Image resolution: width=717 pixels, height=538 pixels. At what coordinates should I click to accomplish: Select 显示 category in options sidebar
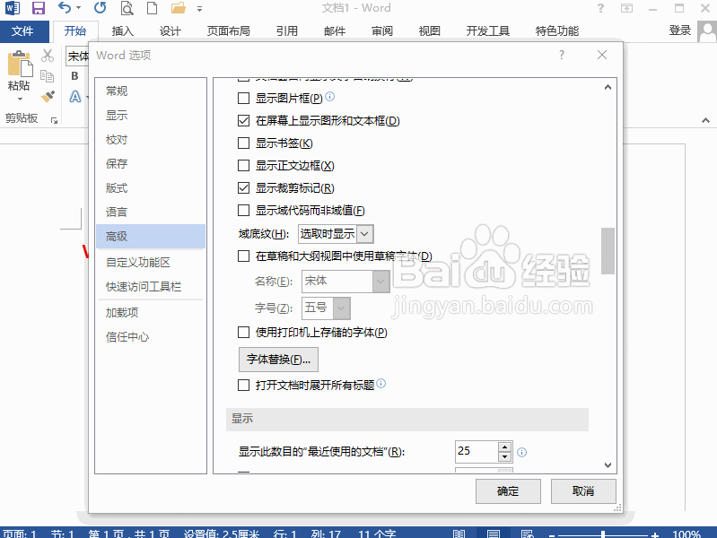pos(151,115)
